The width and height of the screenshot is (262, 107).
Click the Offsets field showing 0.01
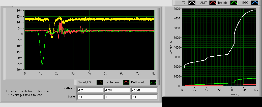[x=90, y=90]
